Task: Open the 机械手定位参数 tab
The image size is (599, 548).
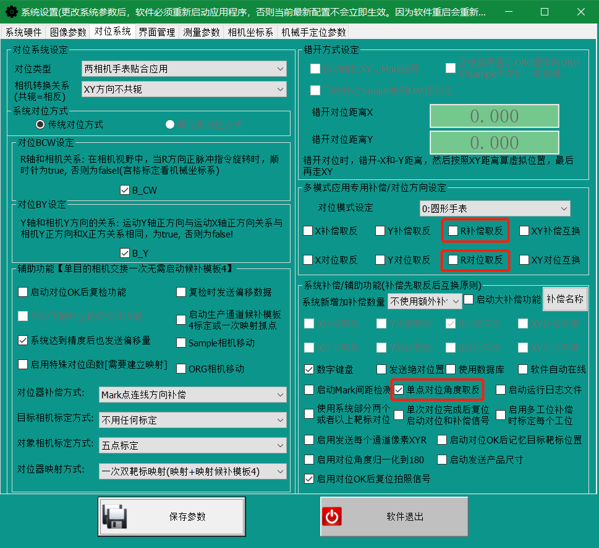Action: click(313, 32)
